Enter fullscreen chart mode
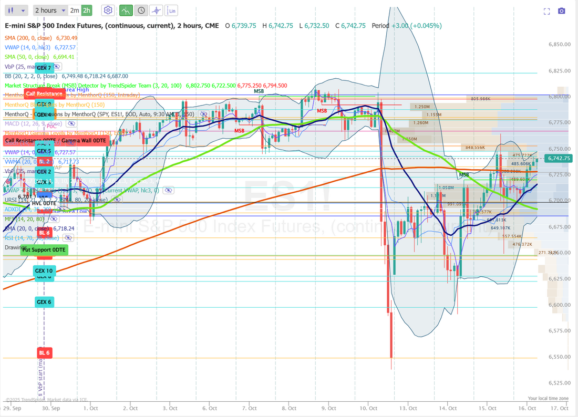The height and width of the screenshot is (417, 578). point(546,11)
